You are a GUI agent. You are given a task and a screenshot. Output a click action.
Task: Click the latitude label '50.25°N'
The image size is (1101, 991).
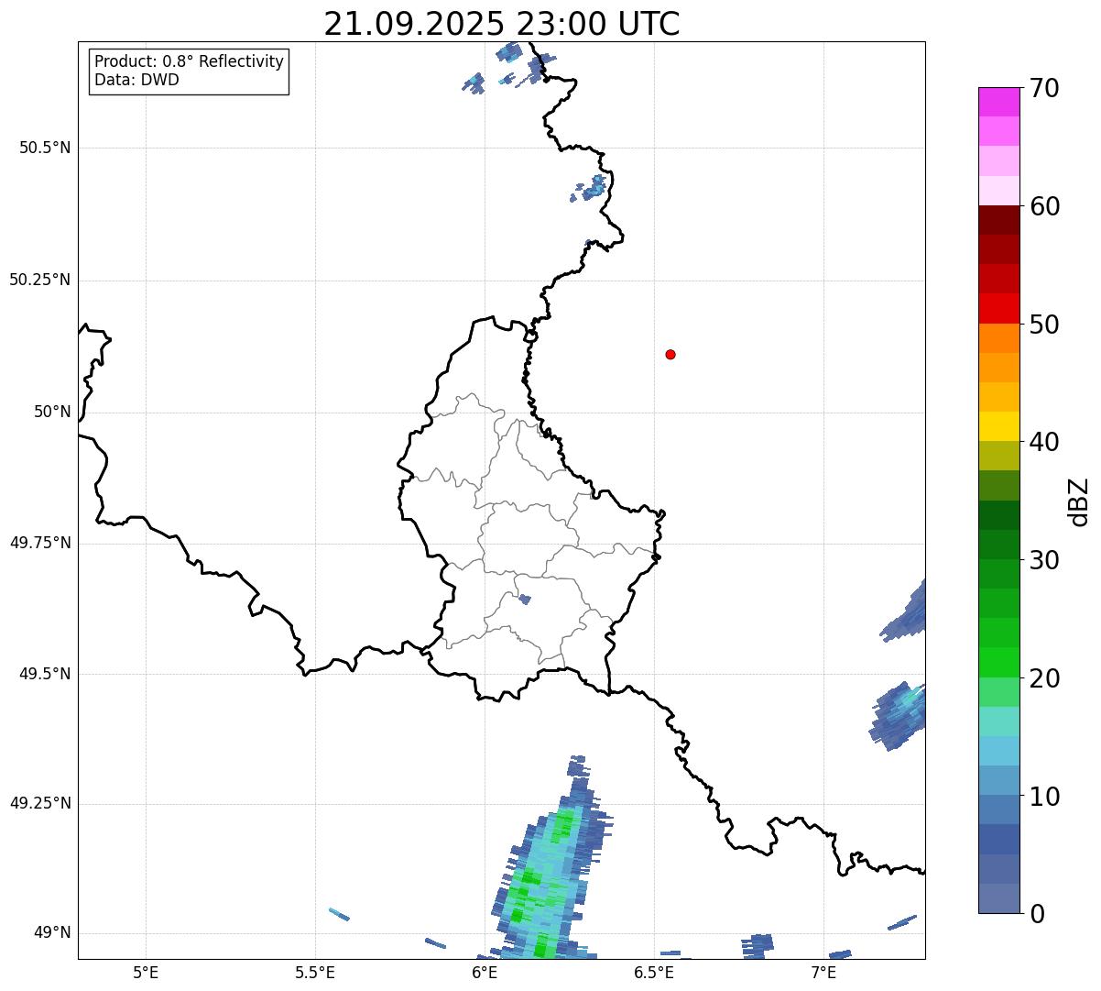click(40, 280)
